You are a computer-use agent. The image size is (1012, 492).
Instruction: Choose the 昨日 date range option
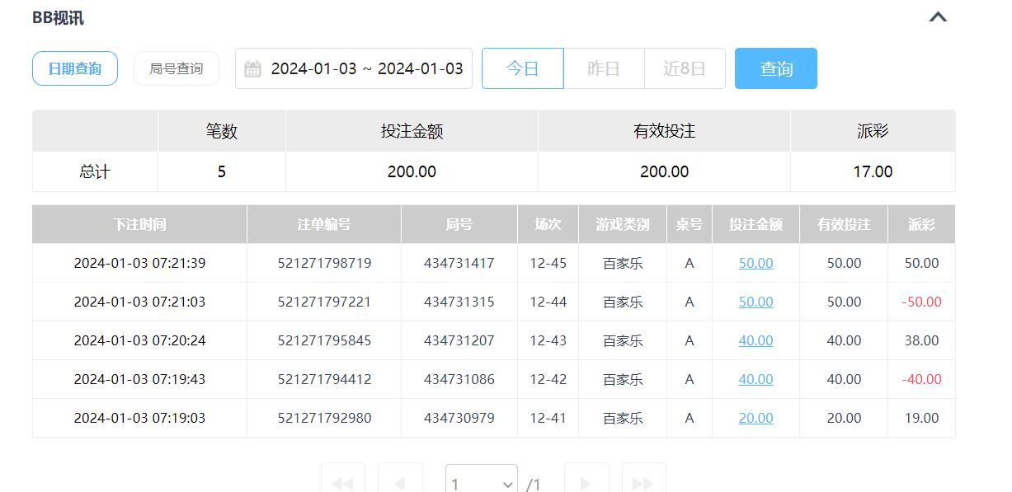(604, 68)
